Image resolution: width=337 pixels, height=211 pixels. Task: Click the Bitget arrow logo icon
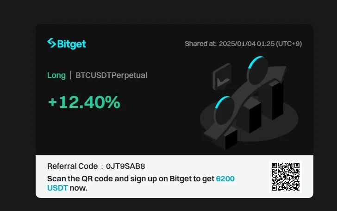51,43
